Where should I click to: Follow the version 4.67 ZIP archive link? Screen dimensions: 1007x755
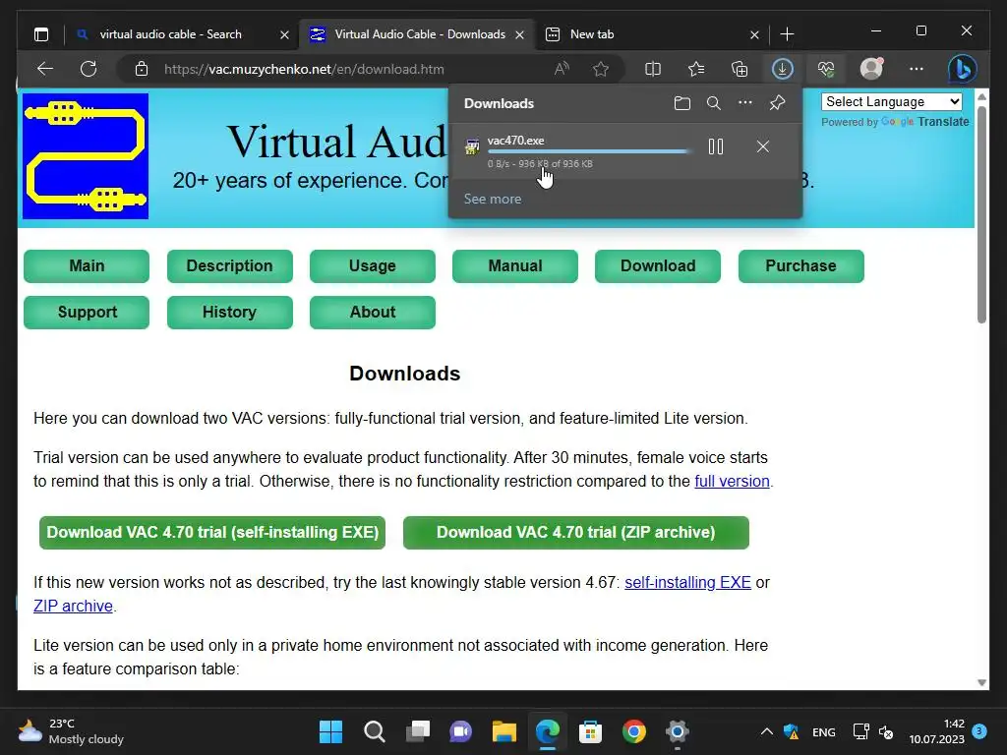click(x=73, y=606)
